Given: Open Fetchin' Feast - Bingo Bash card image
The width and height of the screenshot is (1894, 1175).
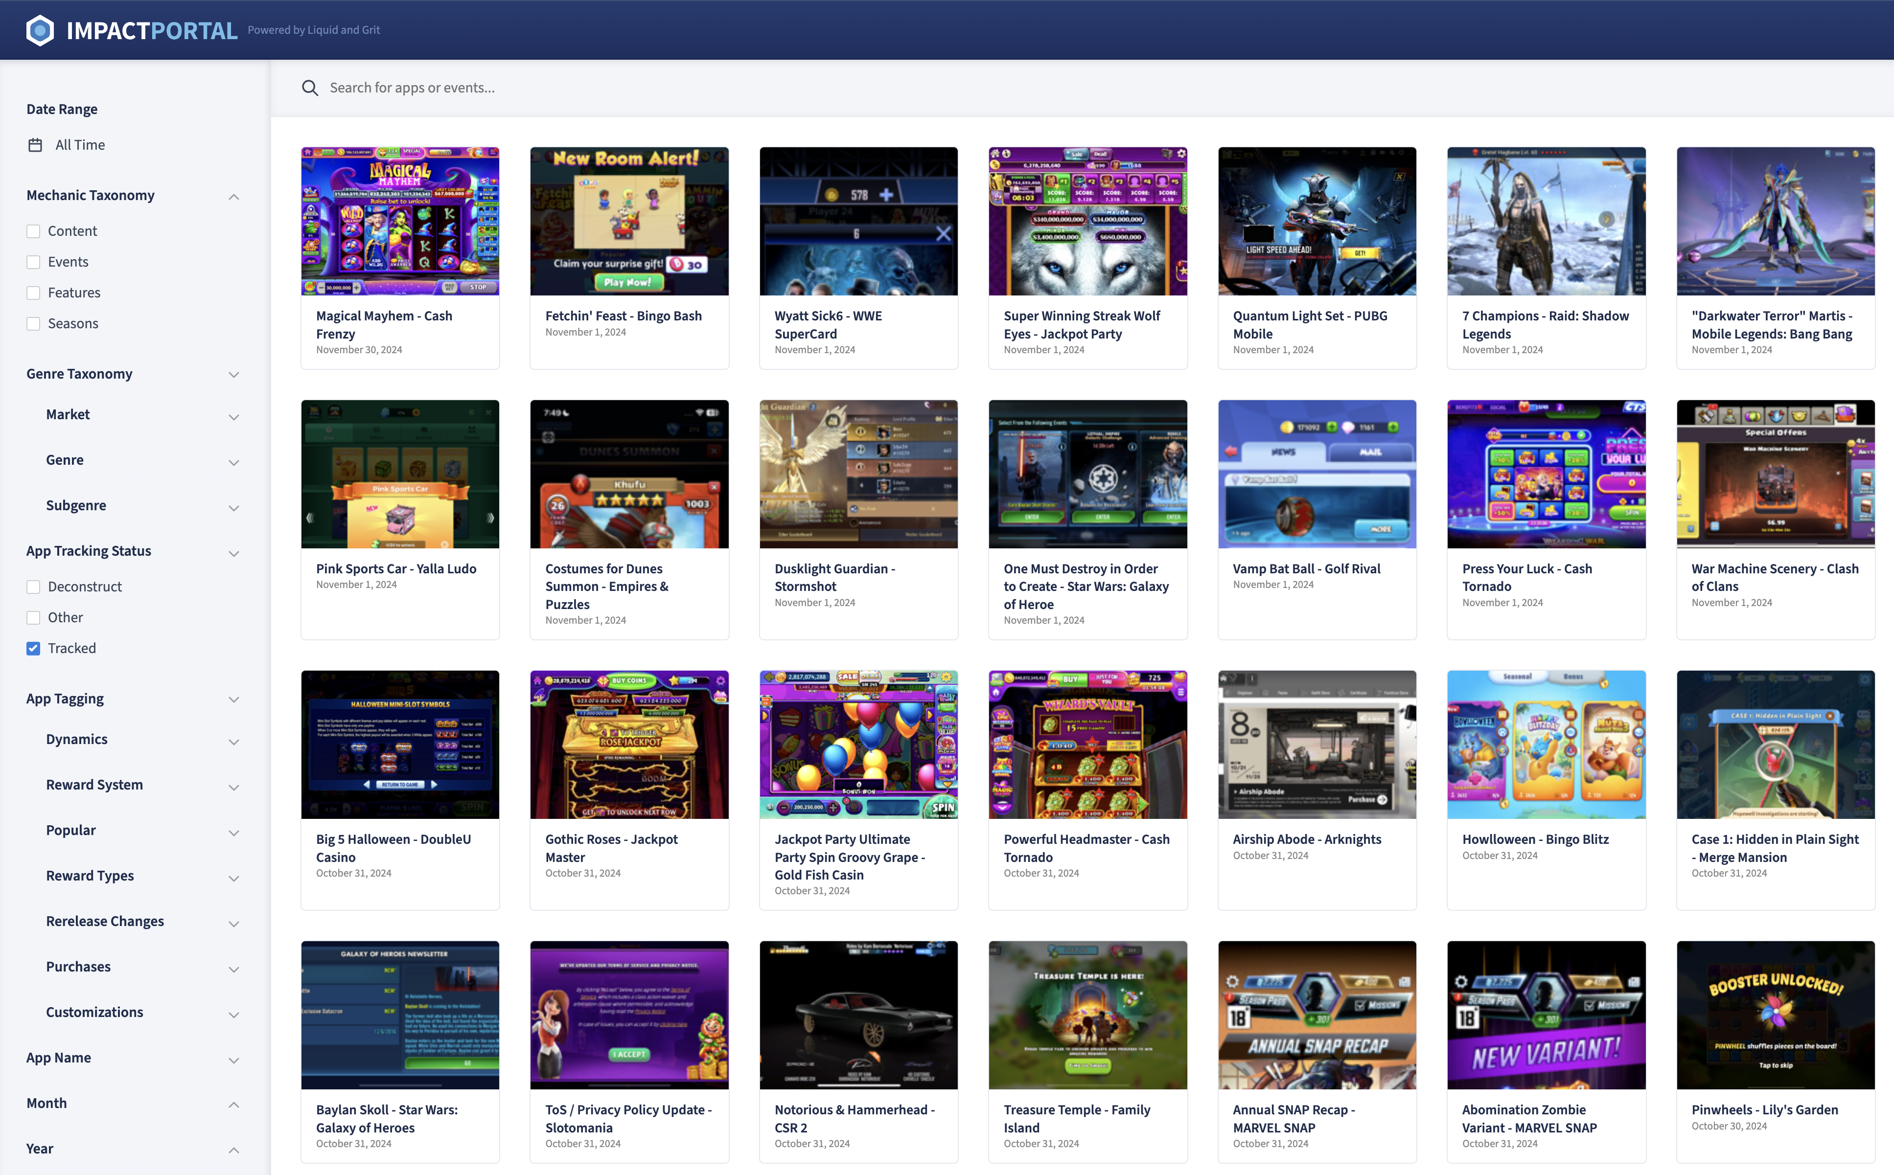Looking at the screenshot, I should 629,221.
